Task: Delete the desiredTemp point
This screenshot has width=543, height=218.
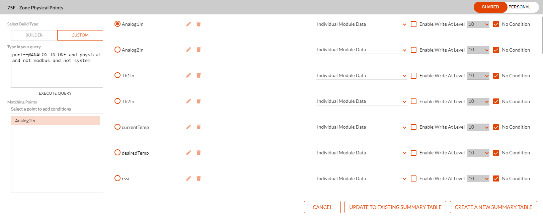Action: 199,153
